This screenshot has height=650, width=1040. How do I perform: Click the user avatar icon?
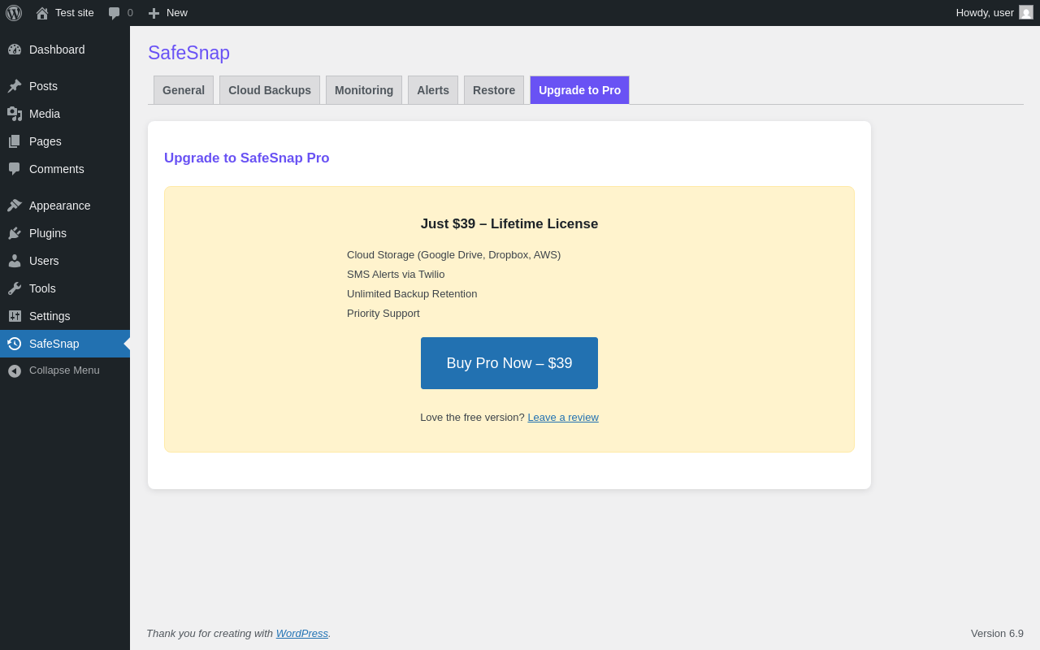pos(1026,12)
